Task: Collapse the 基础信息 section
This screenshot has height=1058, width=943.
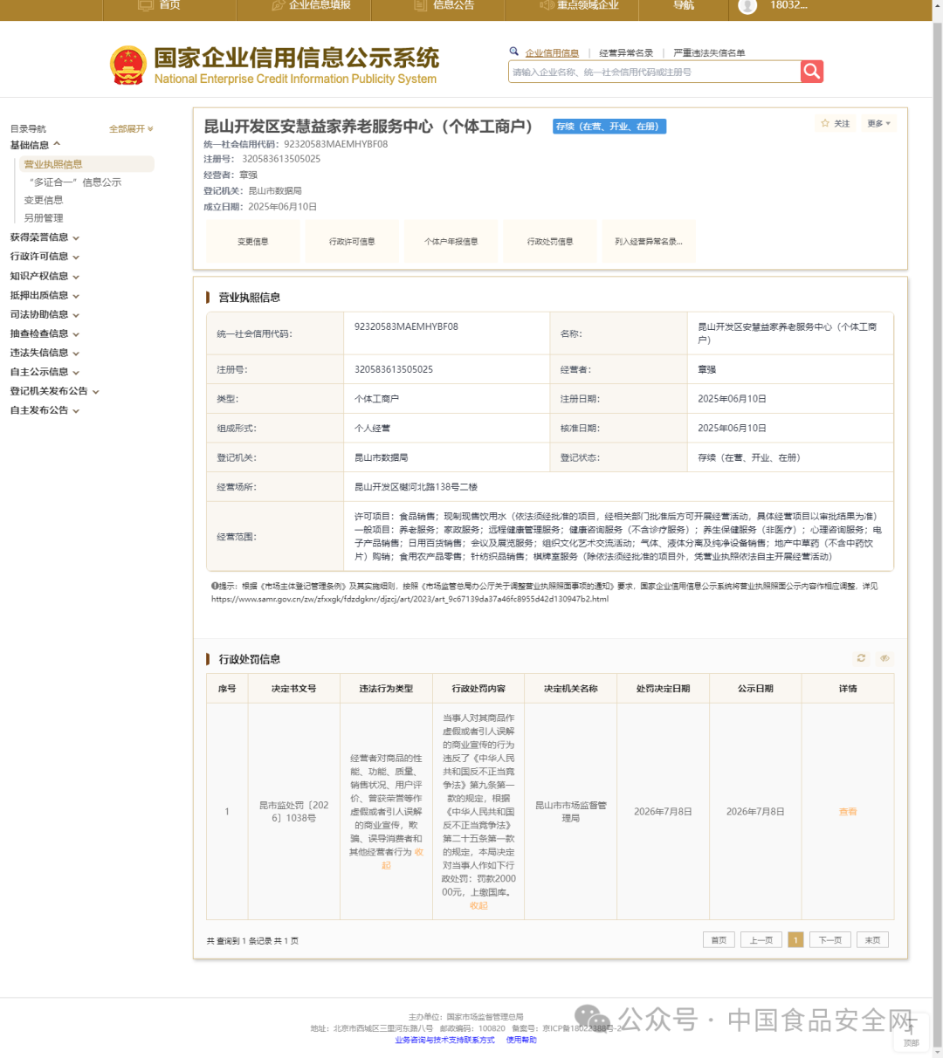Action: pos(36,145)
